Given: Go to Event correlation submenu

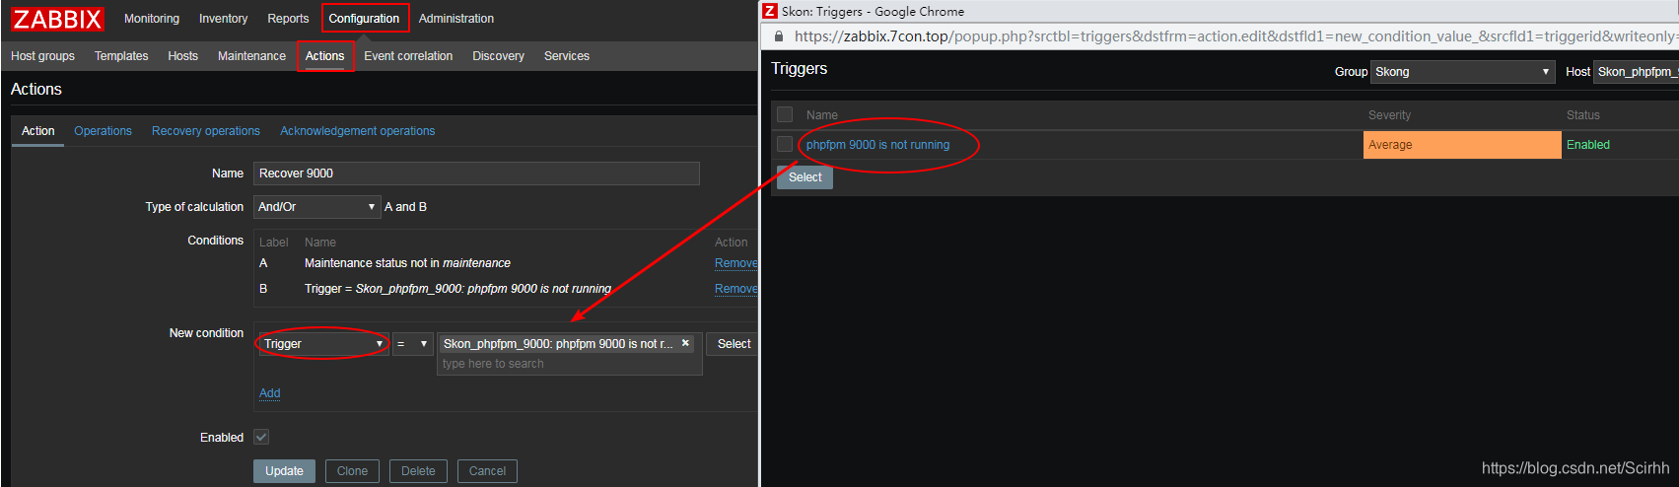Looking at the screenshot, I should [408, 56].
